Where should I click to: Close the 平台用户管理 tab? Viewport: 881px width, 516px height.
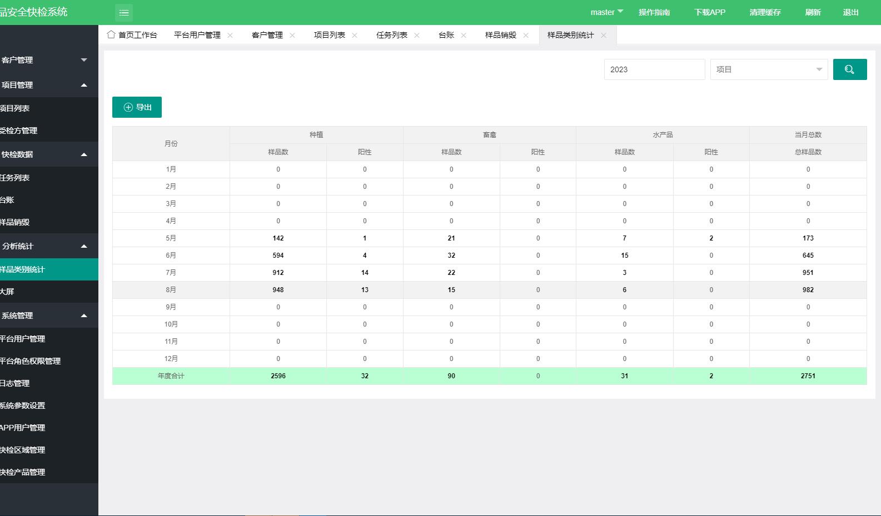(230, 35)
